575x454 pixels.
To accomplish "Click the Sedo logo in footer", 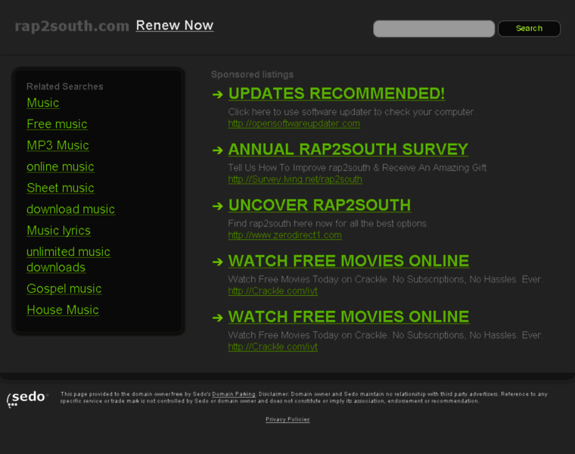I will 27,398.
